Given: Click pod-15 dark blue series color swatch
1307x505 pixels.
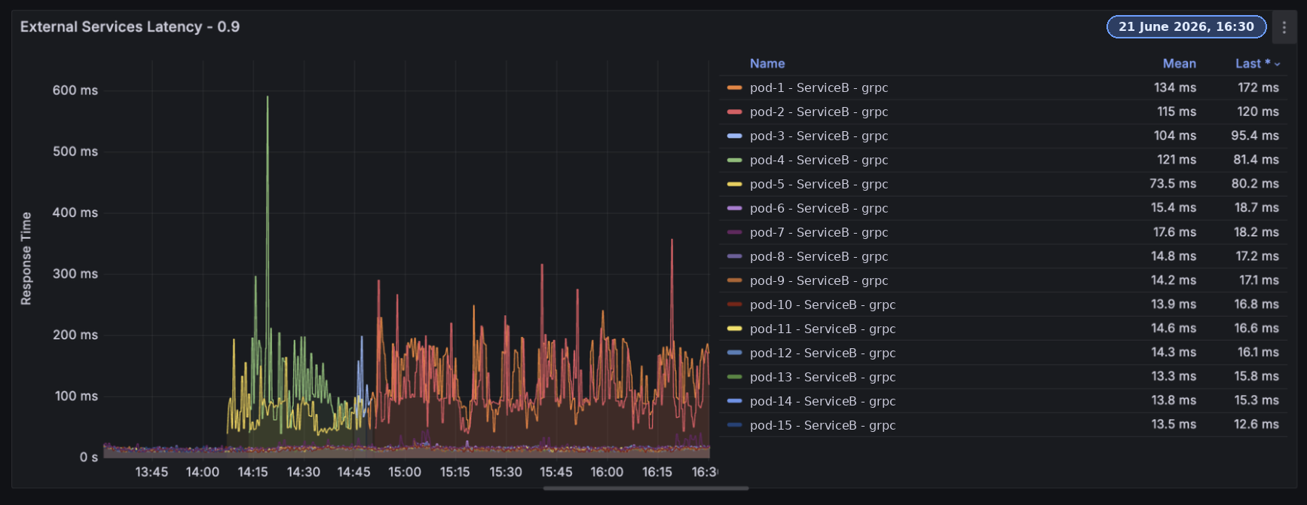Looking at the screenshot, I should click(734, 426).
